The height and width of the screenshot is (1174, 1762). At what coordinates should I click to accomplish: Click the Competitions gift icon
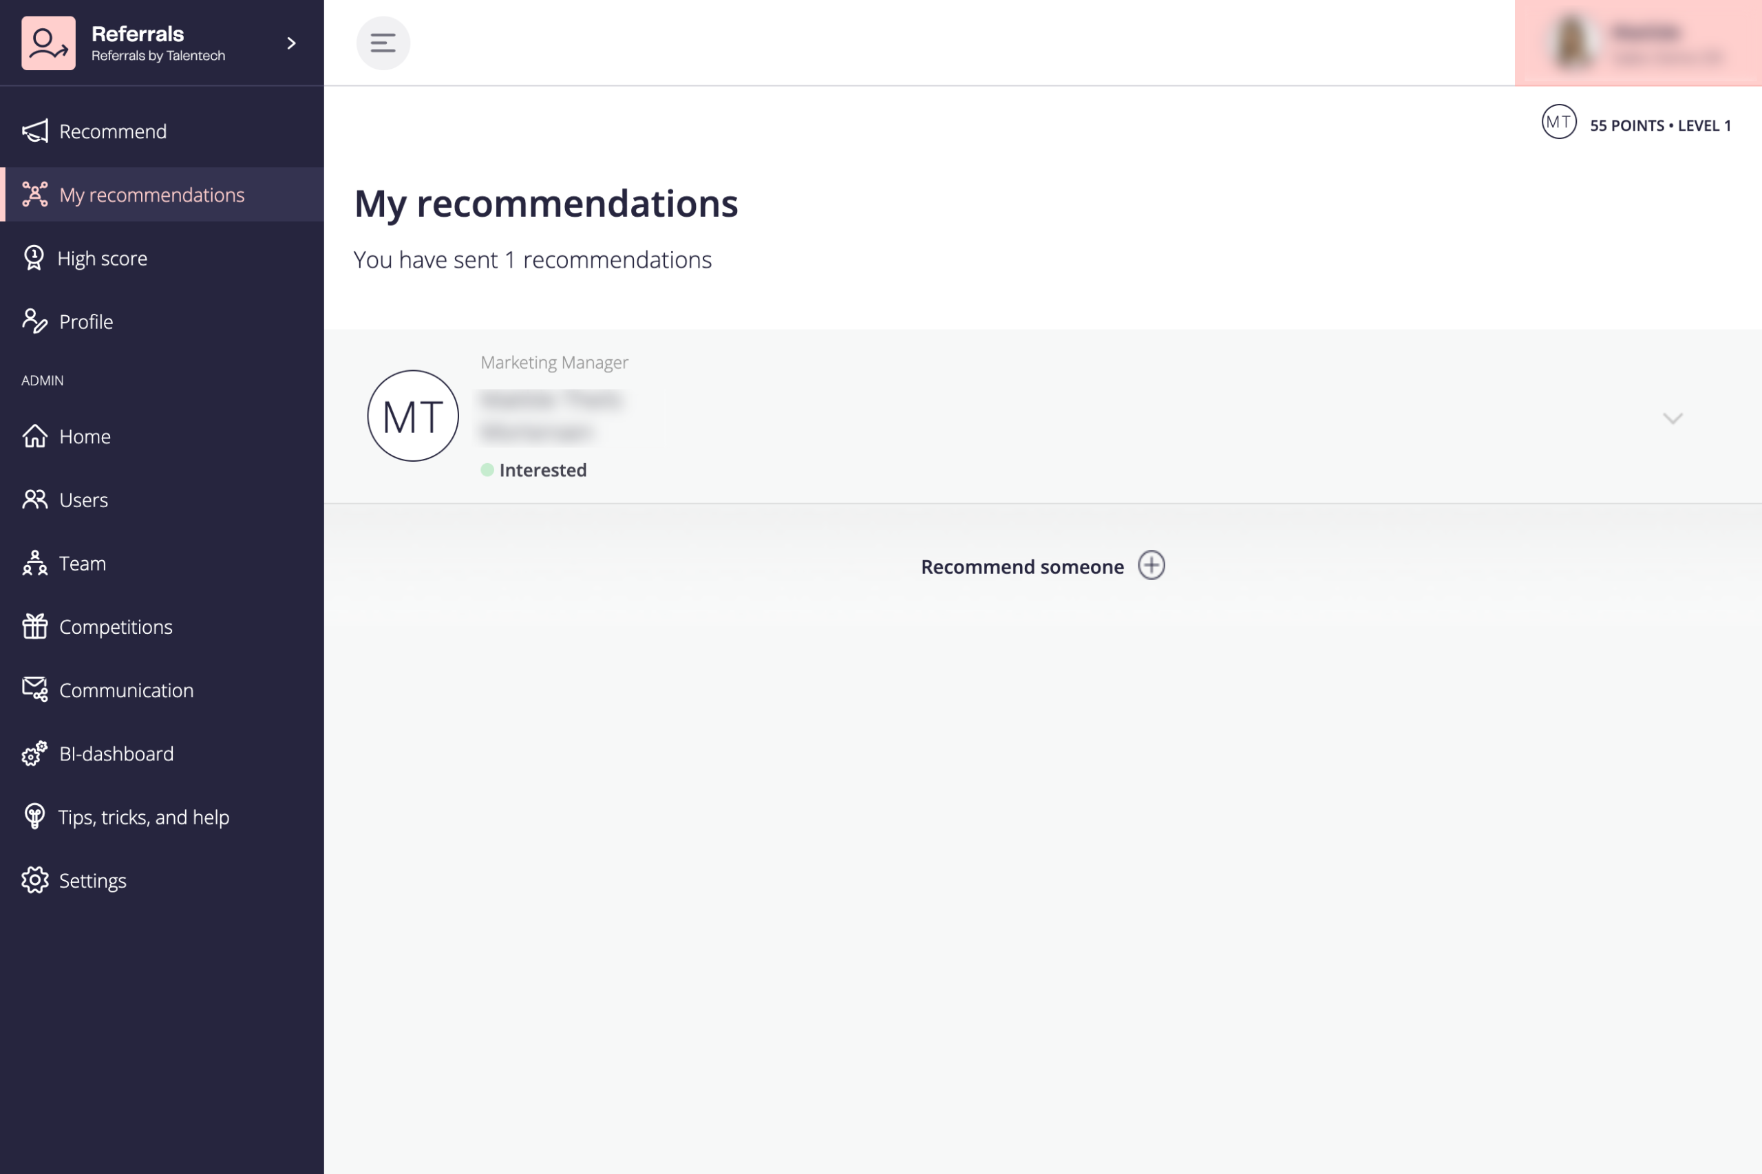pyautogui.click(x=35, y=626)
